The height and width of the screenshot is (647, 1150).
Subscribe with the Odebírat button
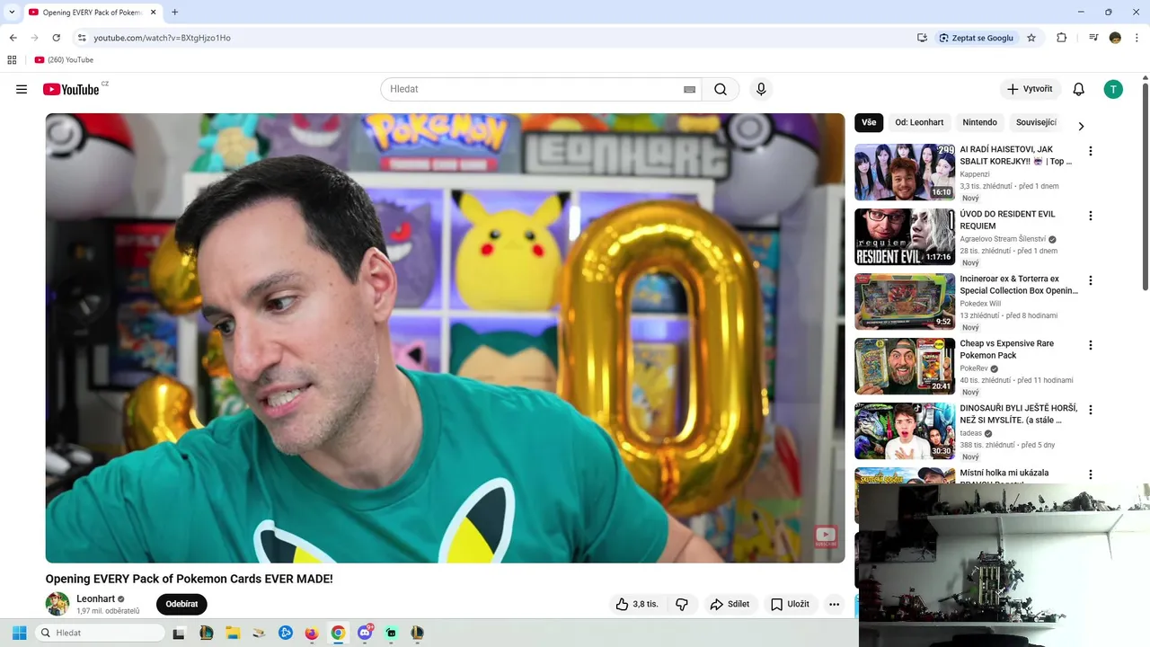pos(181,604)
